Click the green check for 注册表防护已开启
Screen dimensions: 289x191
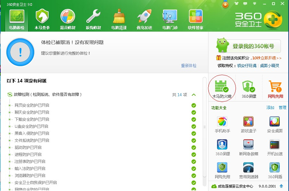(x=193, y=162)
